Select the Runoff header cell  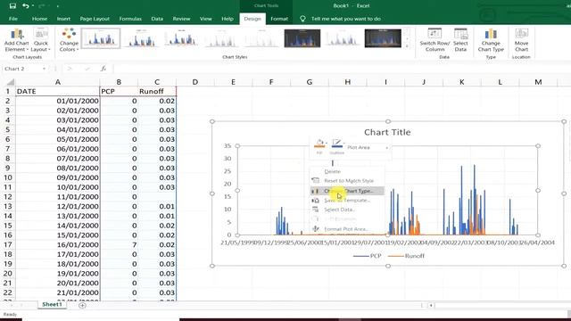tap(157, 91)
